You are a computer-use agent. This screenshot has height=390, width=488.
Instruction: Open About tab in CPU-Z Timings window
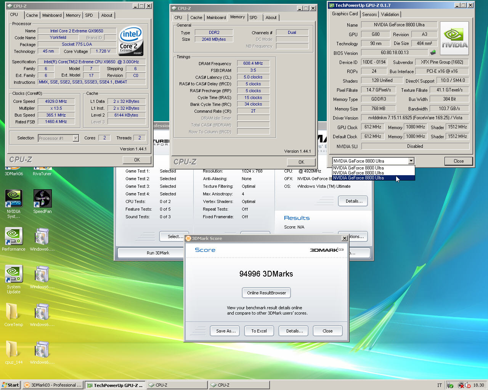tap(271, 18)
